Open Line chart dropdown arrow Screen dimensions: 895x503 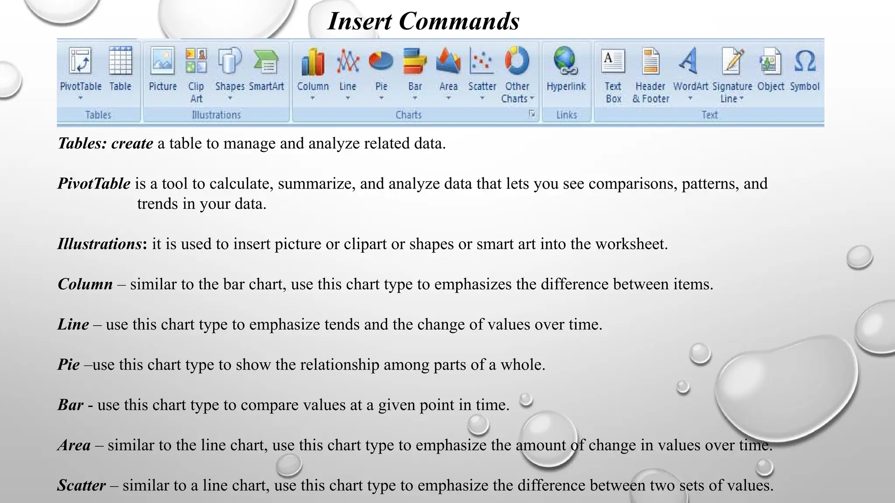click(x=348, y=98)
